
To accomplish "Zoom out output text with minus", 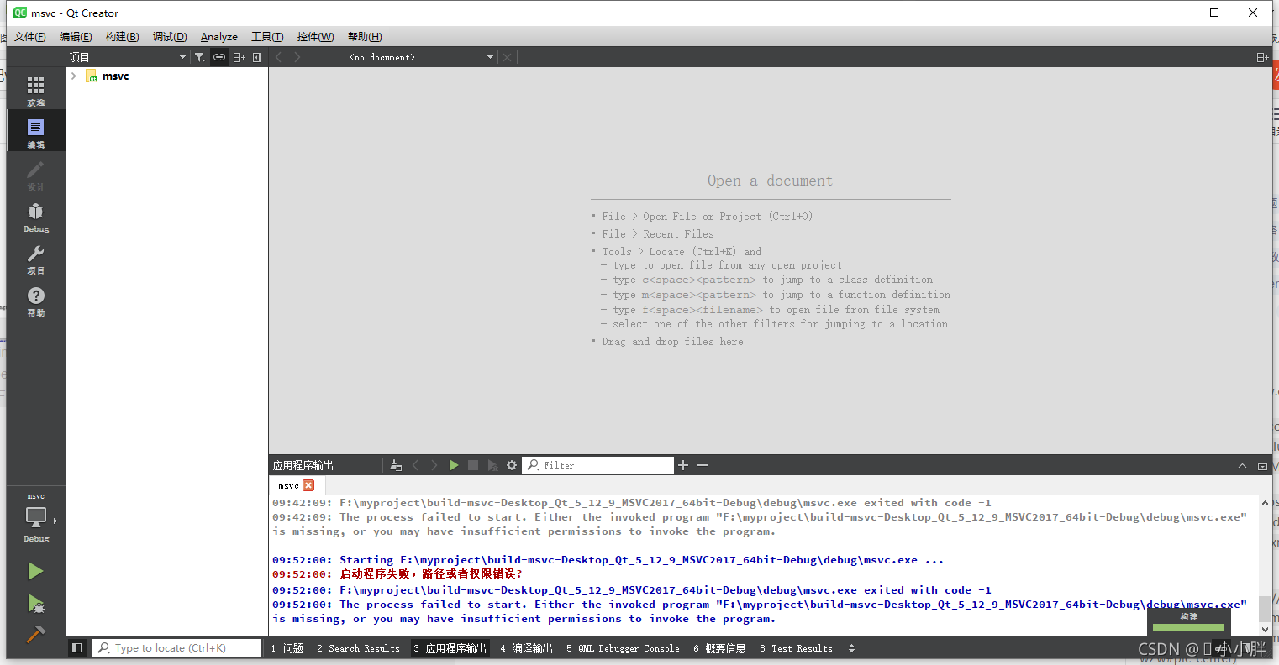I will (703, 465).
